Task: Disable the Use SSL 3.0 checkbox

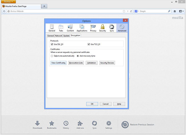Action: (x=52, y=44)
